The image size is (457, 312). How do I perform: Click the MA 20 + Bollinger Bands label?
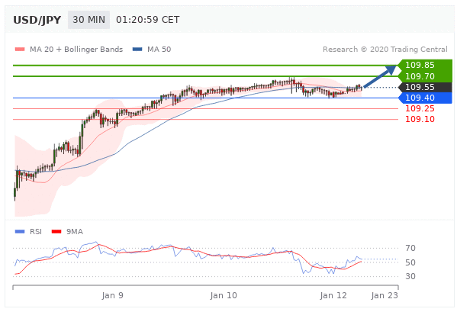(x=76, y=50)
